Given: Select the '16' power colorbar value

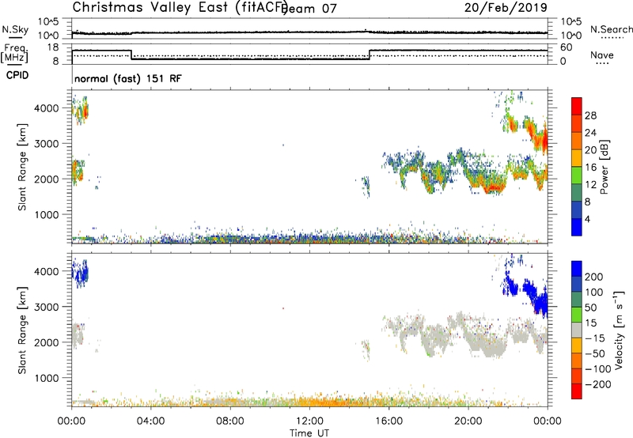Looking at the screenshot, I should tap(590, 168).
